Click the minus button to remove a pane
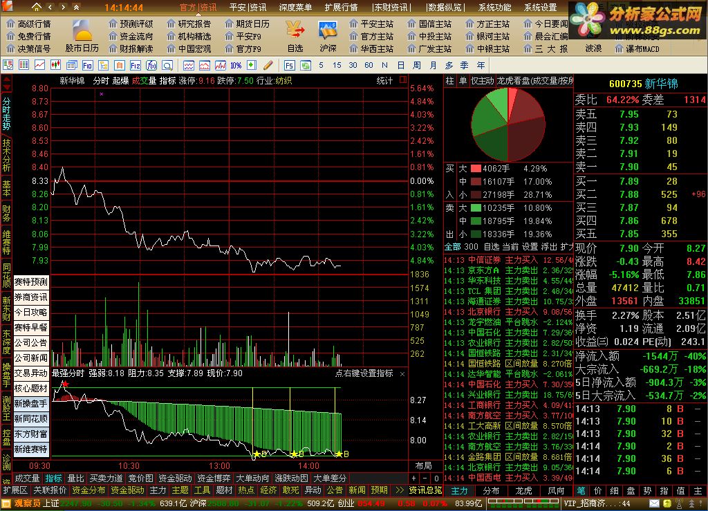Screen dimensions: 708x511 [x=425, y=478]
